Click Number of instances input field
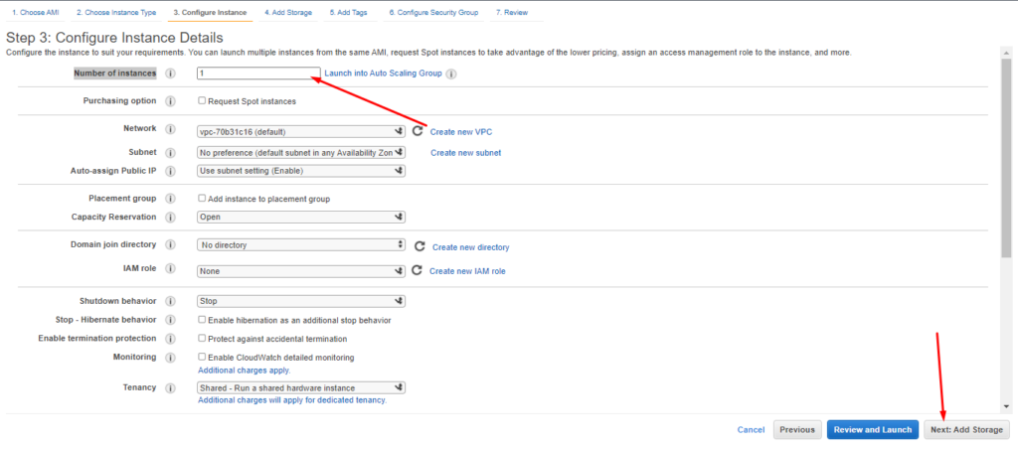 click(x=258, y=74)
